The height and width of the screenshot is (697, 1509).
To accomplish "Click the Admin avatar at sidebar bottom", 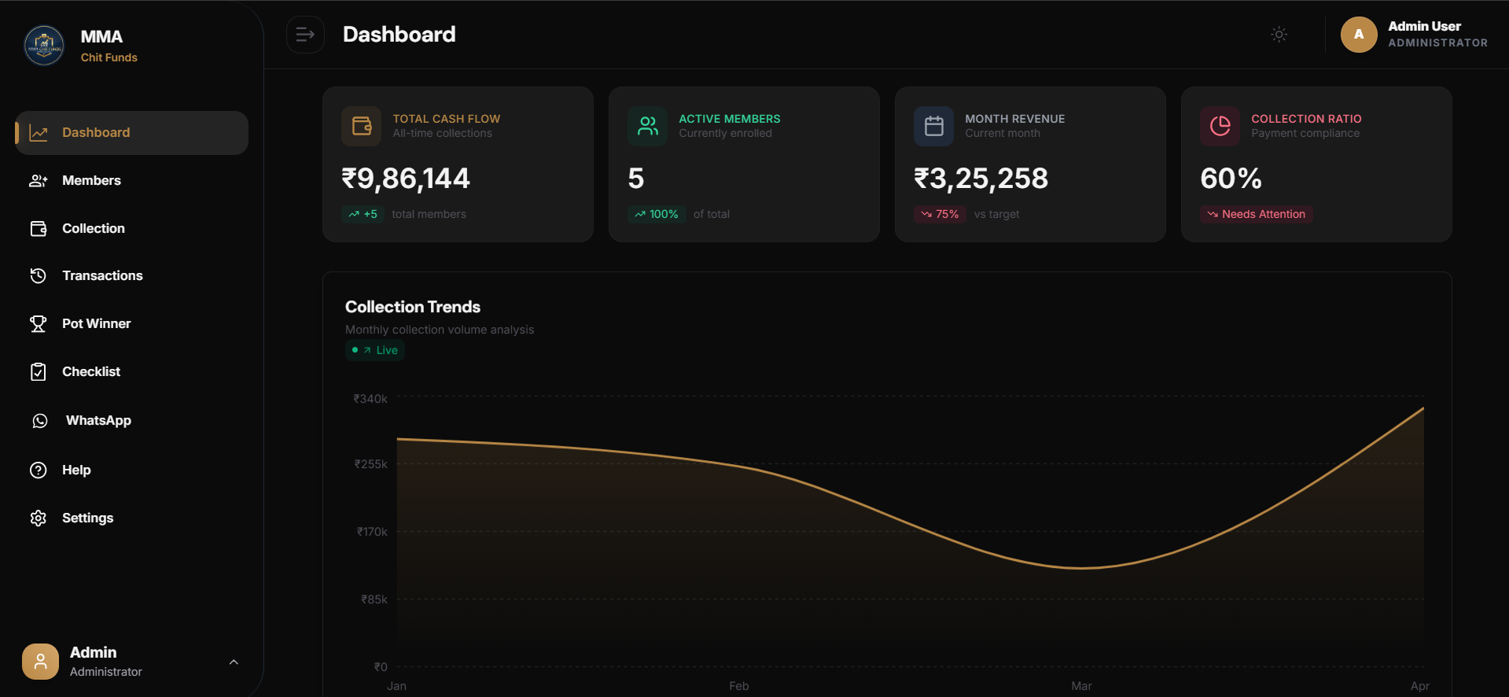I will click(x=41, y=662).
